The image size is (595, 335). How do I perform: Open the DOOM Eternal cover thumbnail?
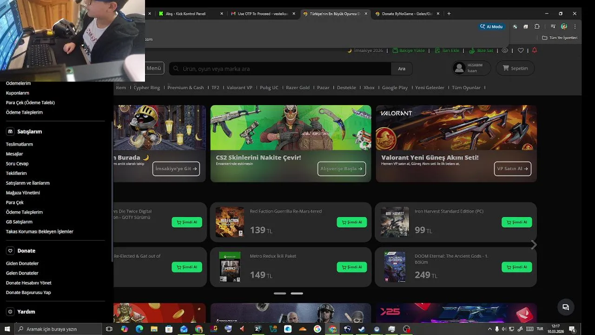[x=395, y=267]
